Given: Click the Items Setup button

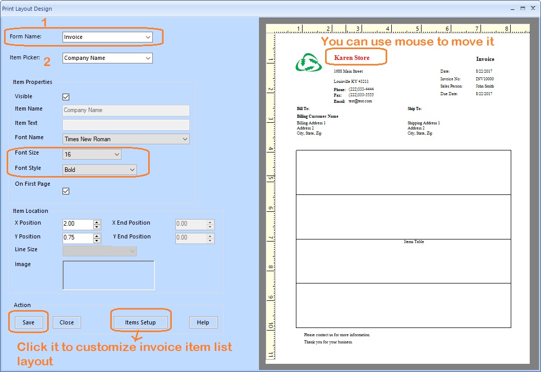Looking at the screenshot, I should (x=140, y=322).
